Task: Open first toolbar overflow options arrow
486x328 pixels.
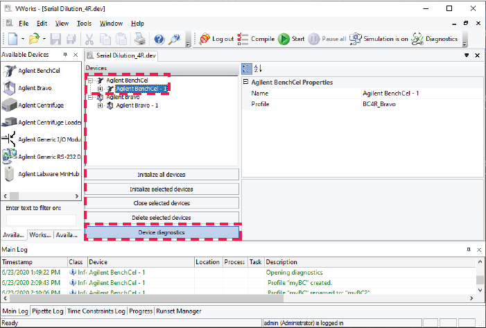Action: 188,44
